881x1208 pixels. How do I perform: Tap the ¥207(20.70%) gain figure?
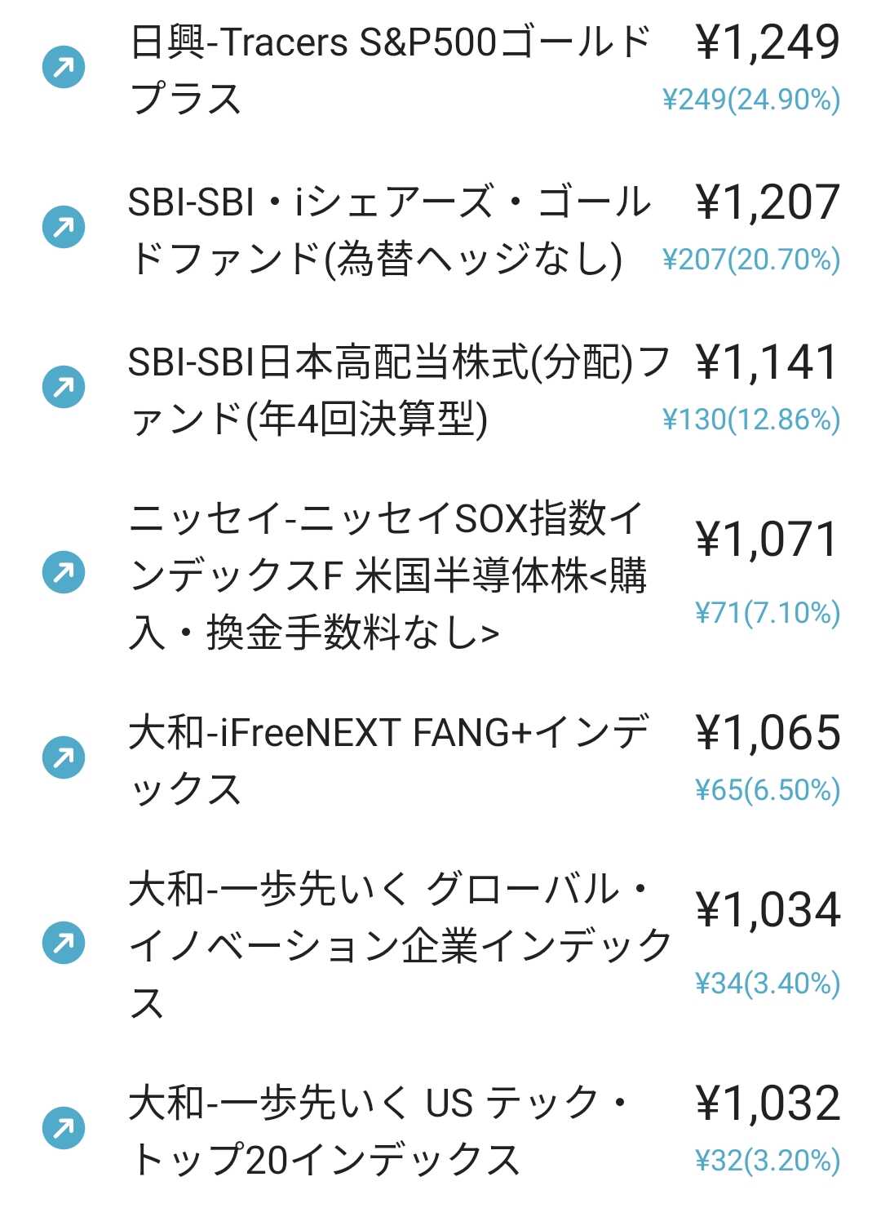tap(751, 260)
